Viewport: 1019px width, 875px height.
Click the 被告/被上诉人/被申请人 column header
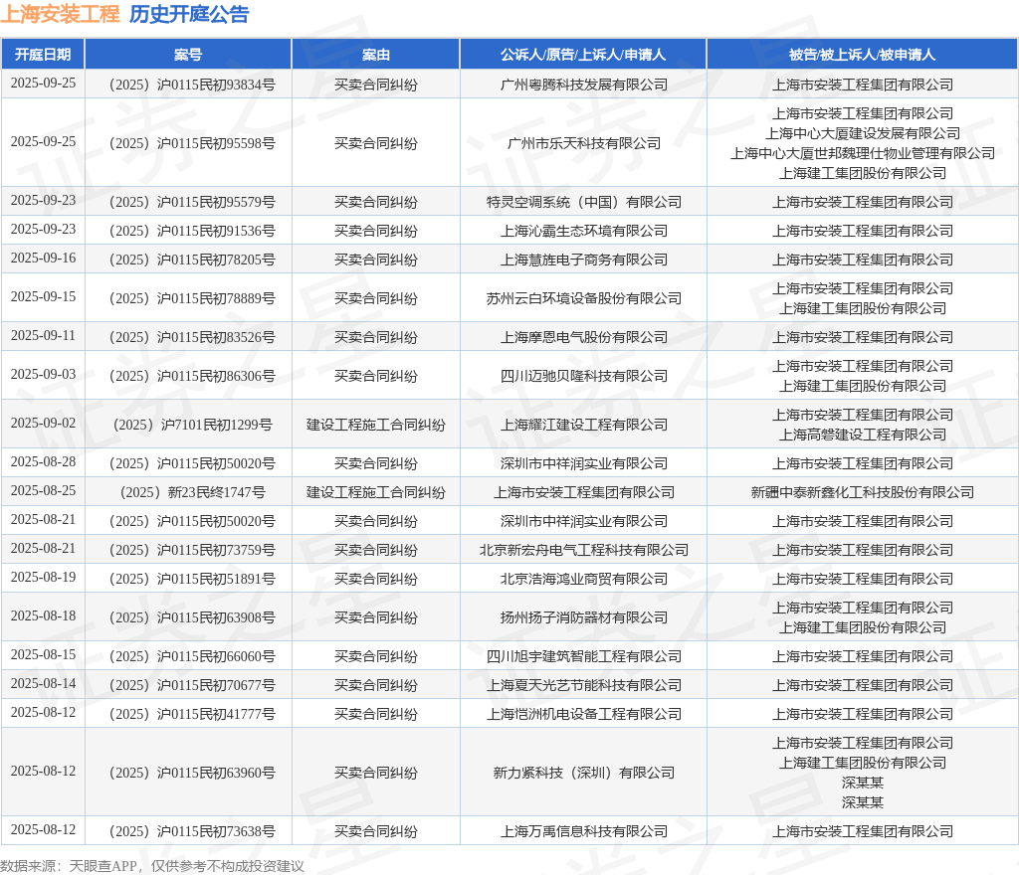tap(863, 55)
